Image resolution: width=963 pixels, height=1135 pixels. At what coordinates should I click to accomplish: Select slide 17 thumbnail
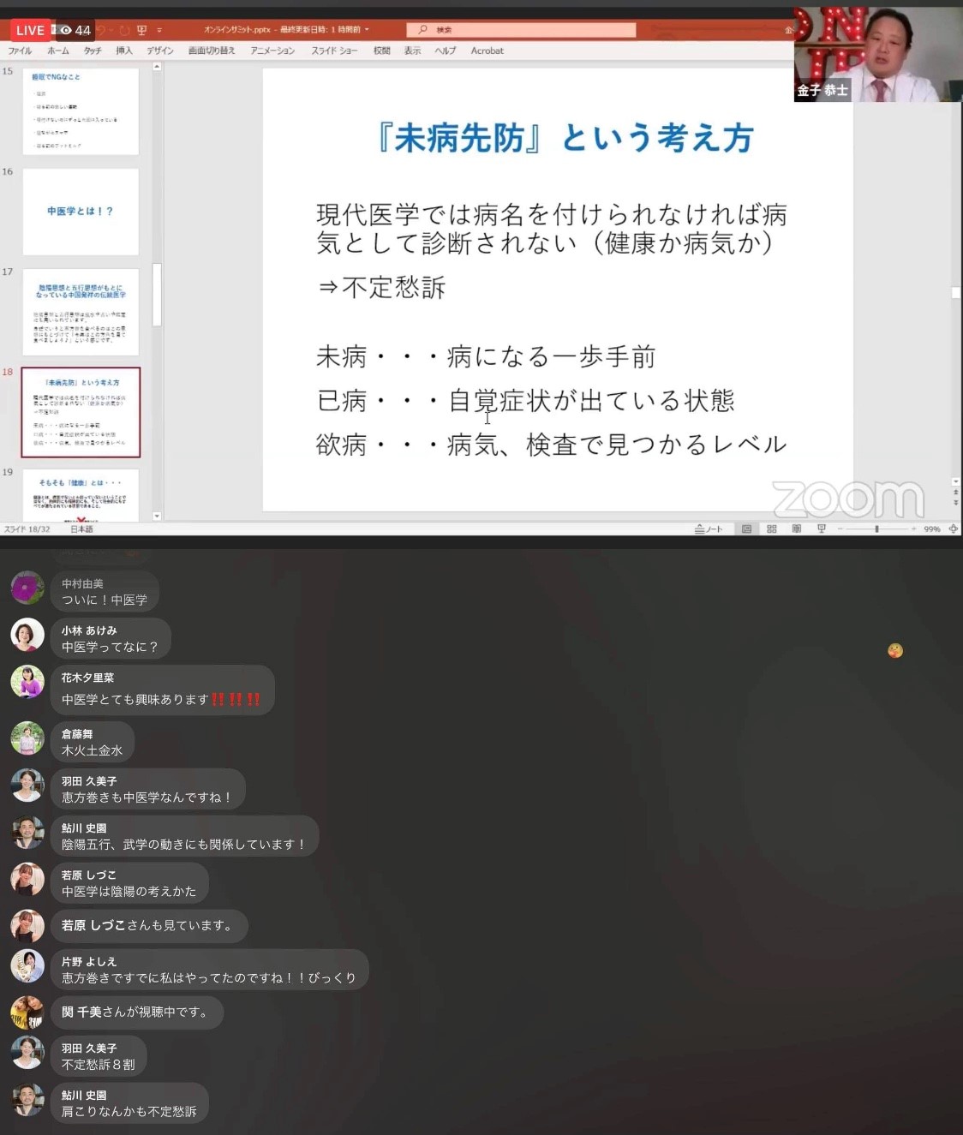coord(81,312)
